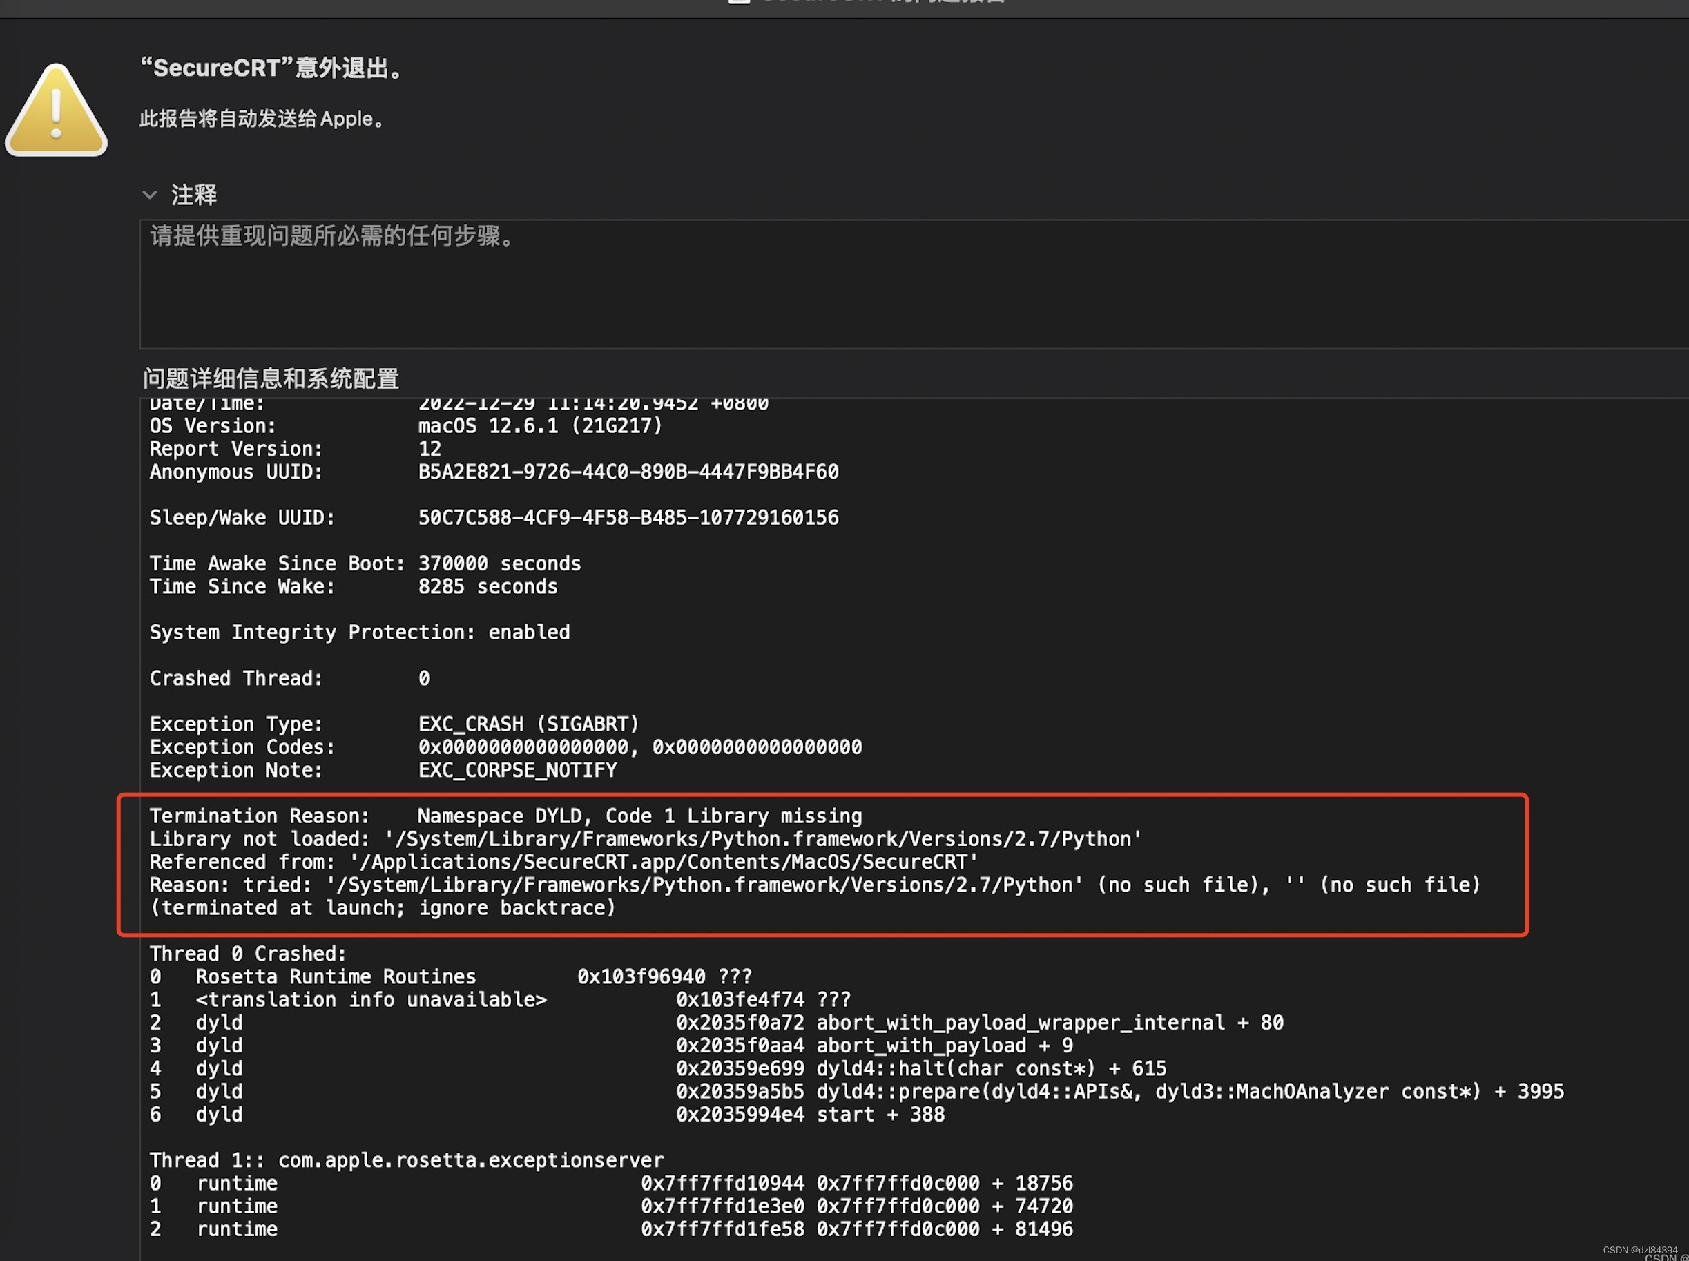Click the Report Version line
The width and height of the screenshot is (1689, 1261).
pos(296,449)
